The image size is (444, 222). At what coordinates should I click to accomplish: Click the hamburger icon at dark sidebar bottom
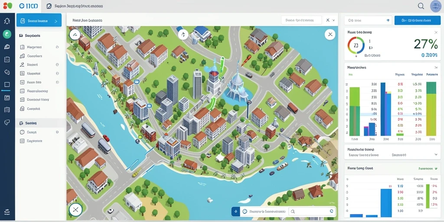point(7,212)
